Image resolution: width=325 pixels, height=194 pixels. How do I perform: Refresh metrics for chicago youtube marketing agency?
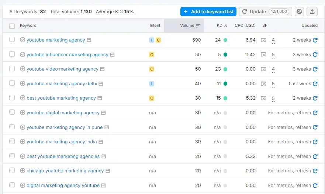(315, 171)
